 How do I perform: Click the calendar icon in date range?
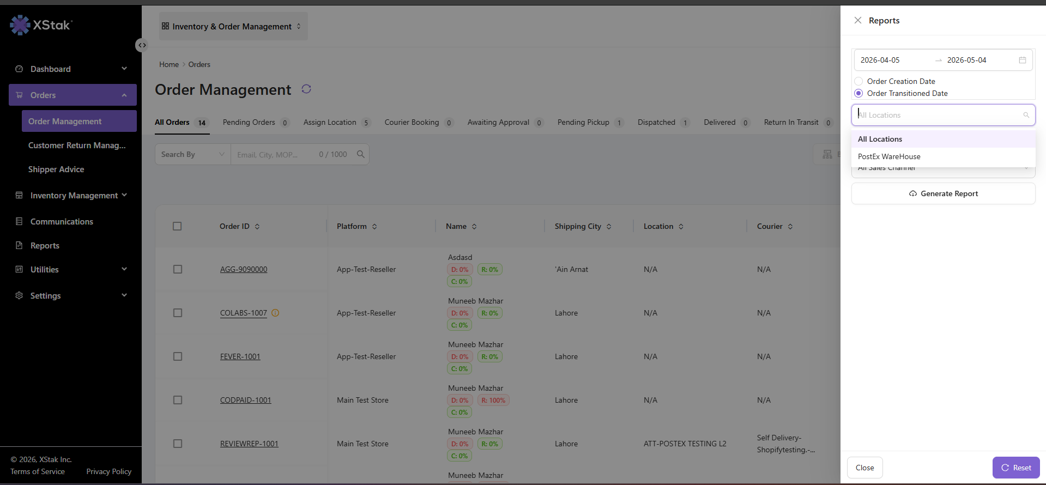[x=1023, y=60]
